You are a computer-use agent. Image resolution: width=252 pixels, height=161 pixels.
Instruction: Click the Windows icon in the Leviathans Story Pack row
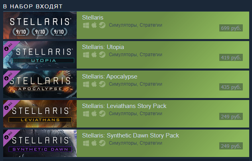point(86,114)
